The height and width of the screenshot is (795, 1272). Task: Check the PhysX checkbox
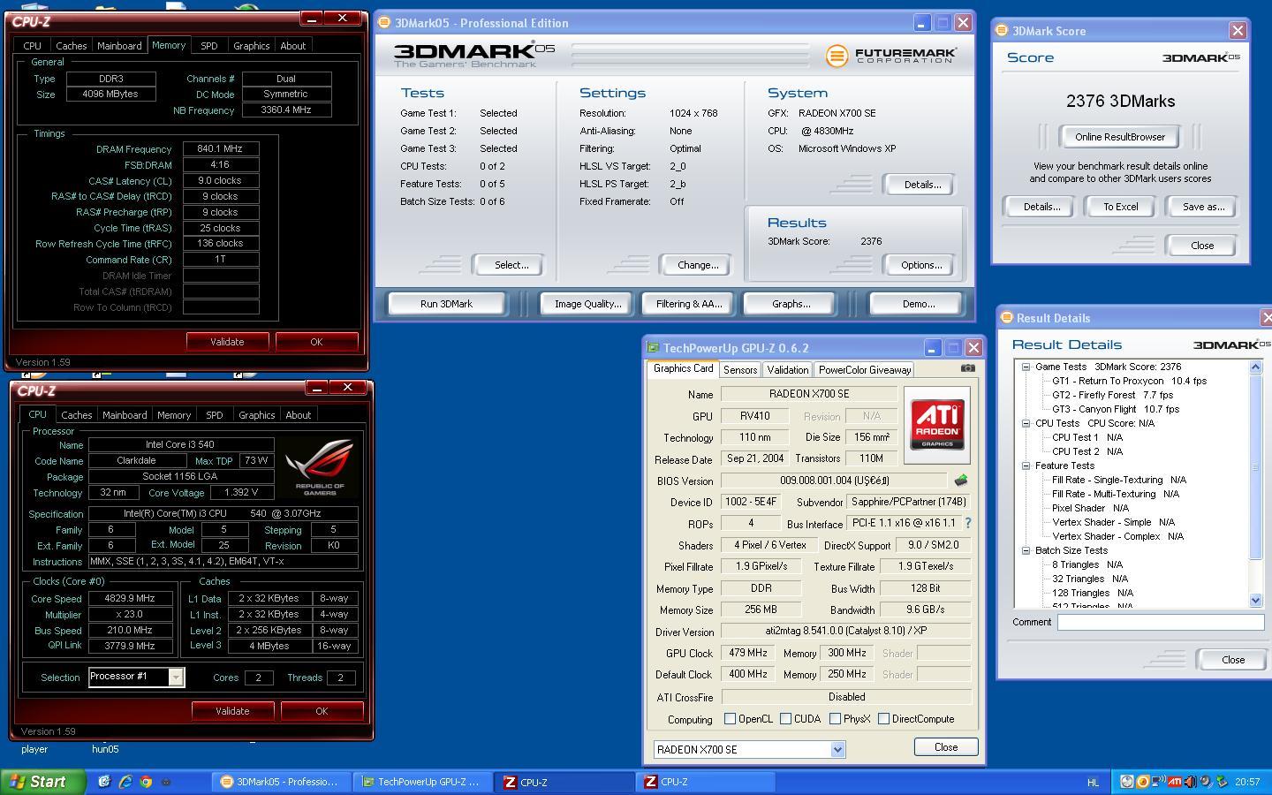(835, 719)
